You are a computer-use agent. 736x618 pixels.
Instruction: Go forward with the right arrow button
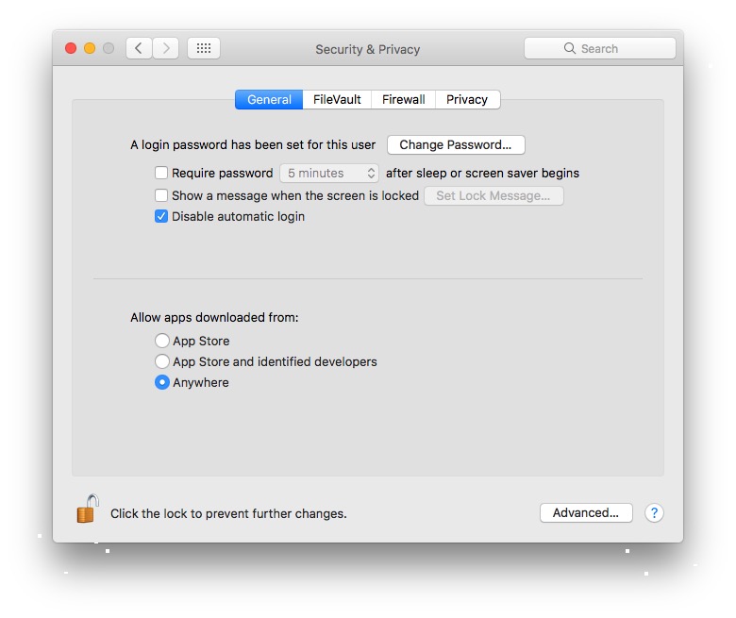tap(166, 48)
